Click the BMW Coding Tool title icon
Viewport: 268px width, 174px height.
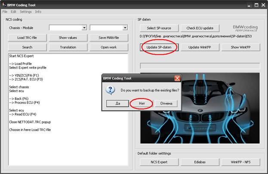[4, 5]
